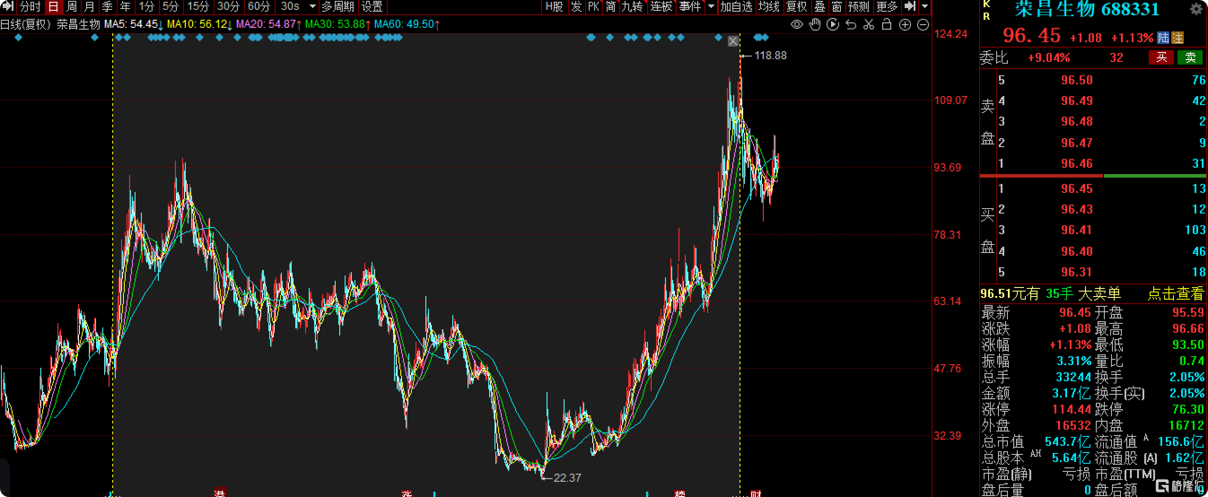Screen dimensions: 1208x497
Task: Click the 事件 events button
Action: point(690,7)
